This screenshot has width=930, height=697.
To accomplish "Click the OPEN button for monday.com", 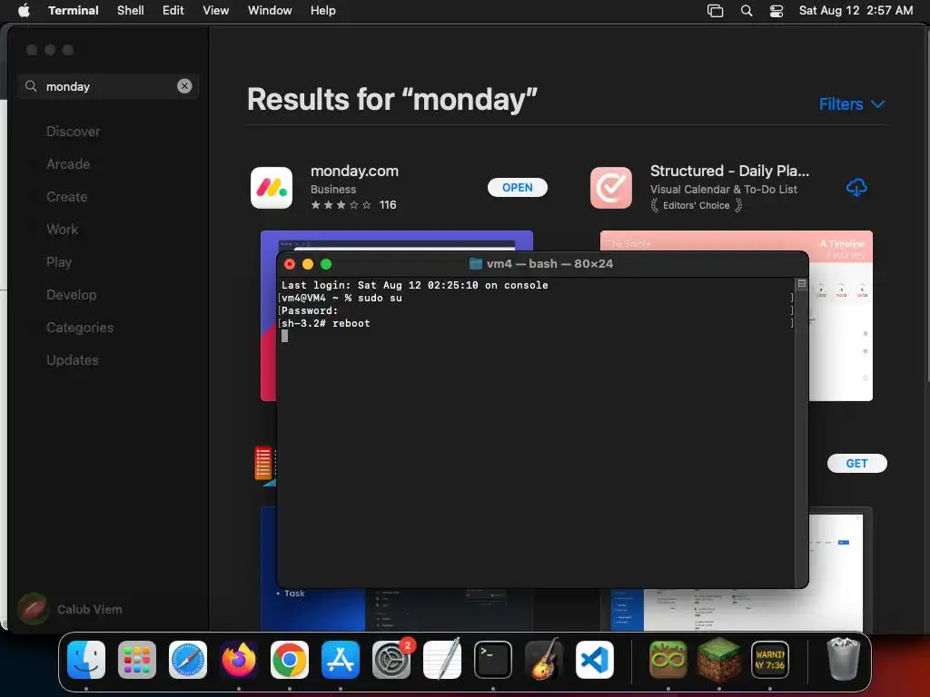I will point(517,188).
